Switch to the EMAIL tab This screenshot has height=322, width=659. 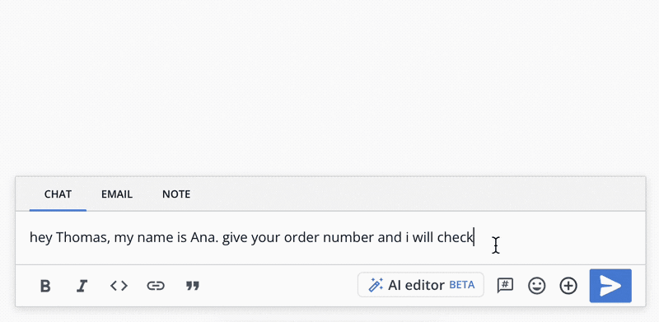[x=117, y=194]
